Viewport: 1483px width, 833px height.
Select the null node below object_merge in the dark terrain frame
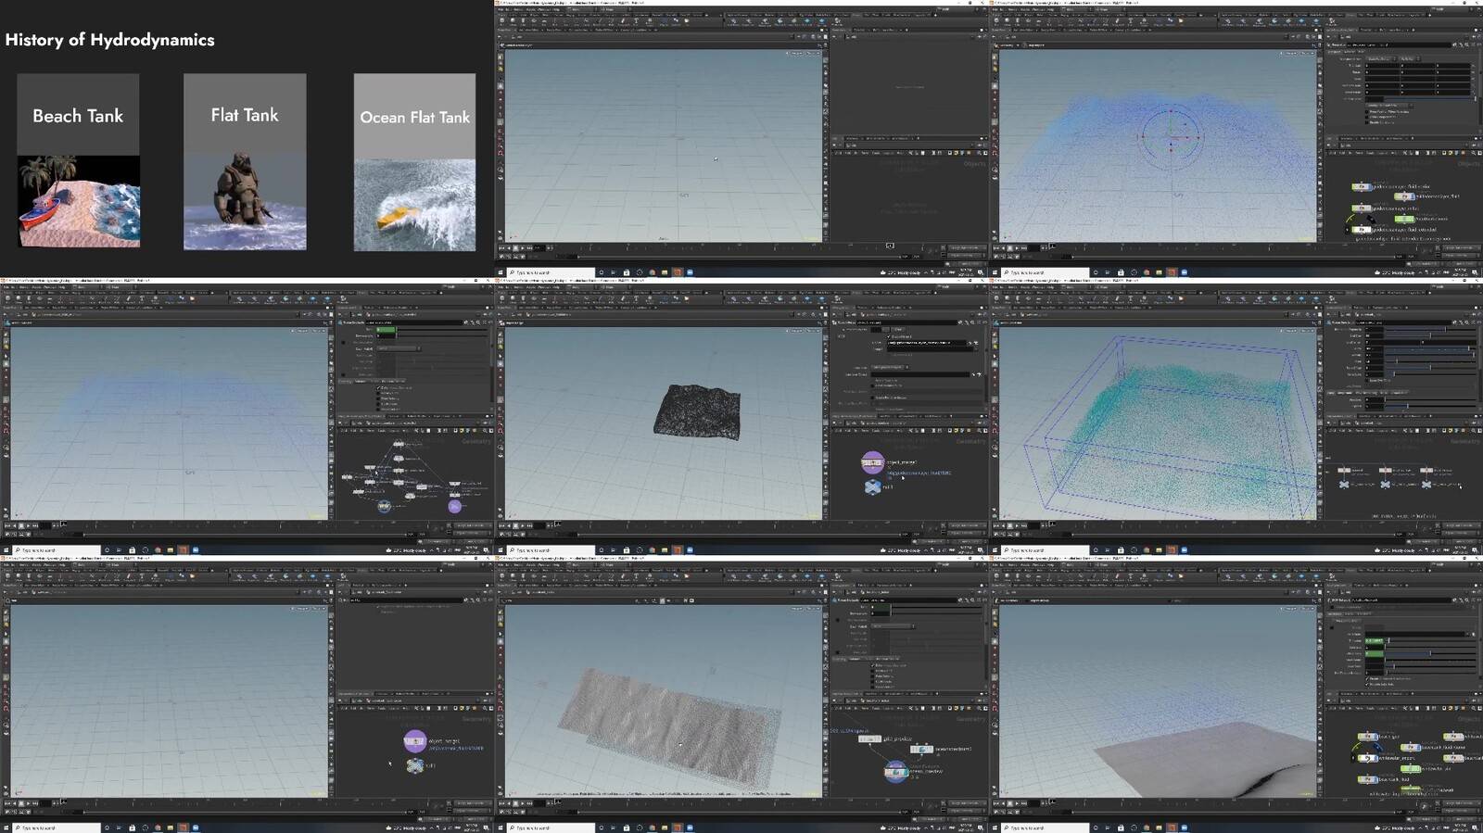click(x=872, y=487)
